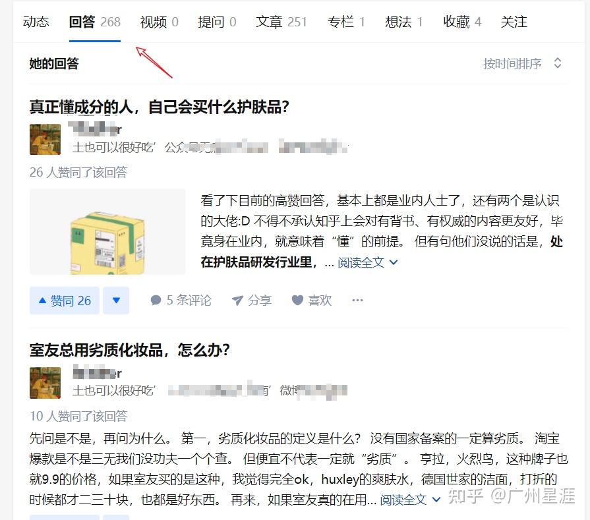The height and width of the screenshot is (520, 590).
Task: Upvote the skincare answer with 赞同 26
Action: point(65,301)
